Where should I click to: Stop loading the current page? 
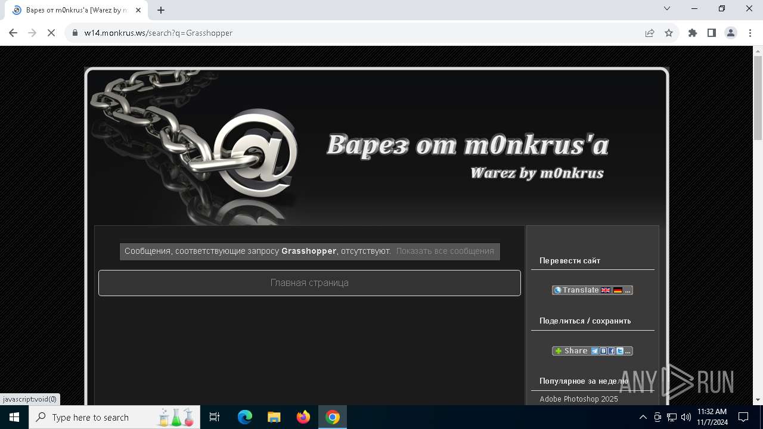51,33
